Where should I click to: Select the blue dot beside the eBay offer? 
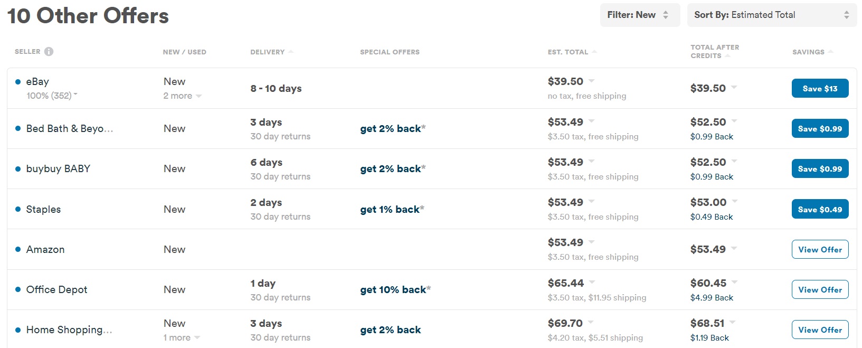(17, 81)
